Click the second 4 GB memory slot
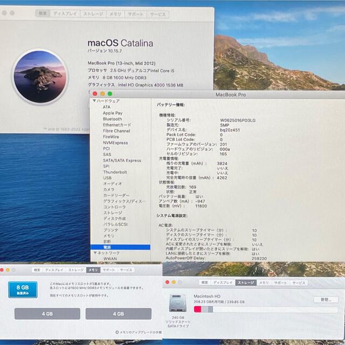The width and height of the screenshot is (345, 345). click(x=119, y=314)
